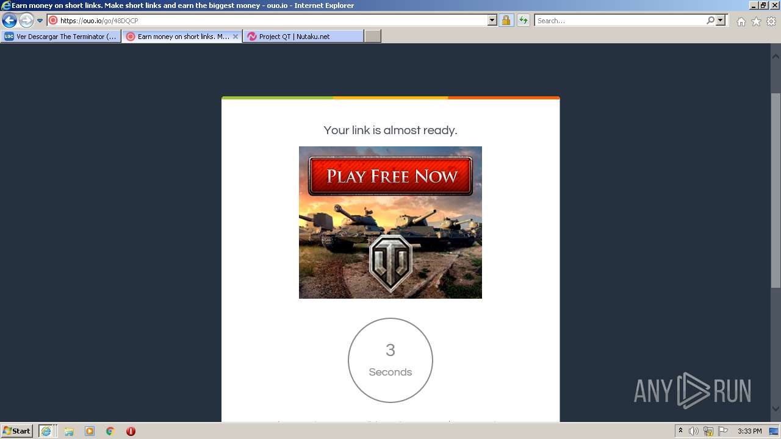781x439 pixels.
Task: Open the volume speaker tray icon
Action: [x=694, y=431]
